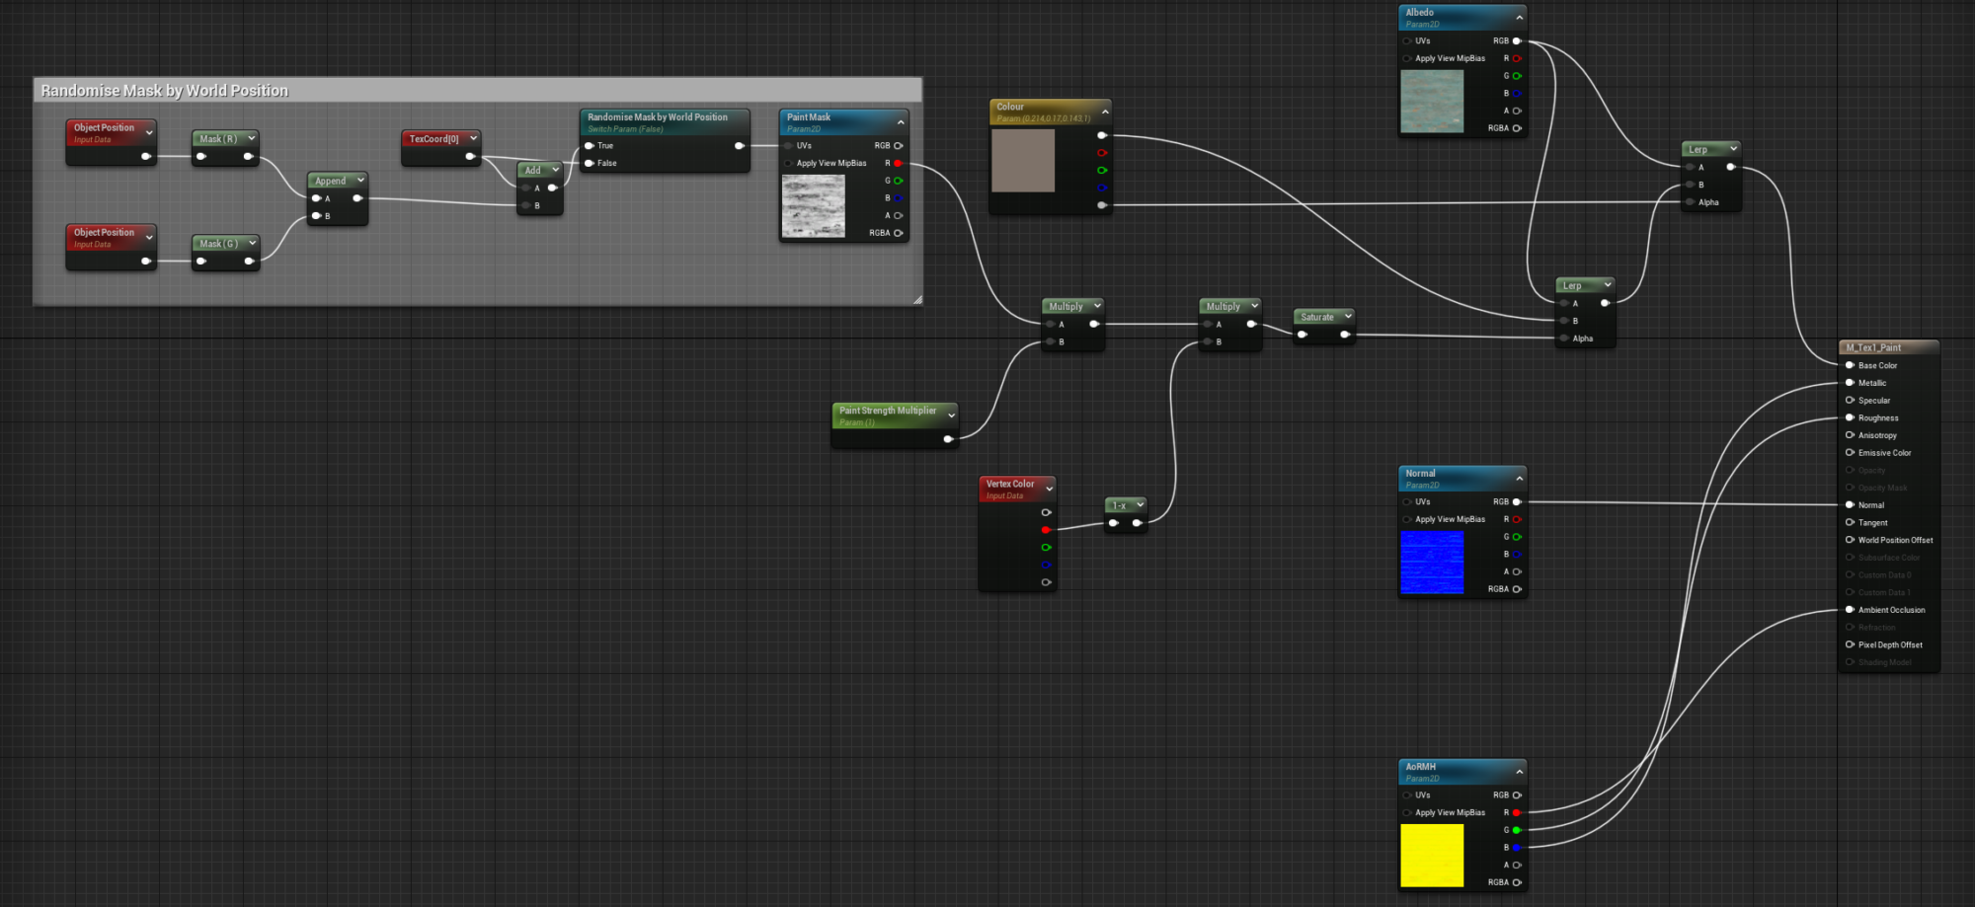Toggle Apply View MipBias on the Normal texture node

tap(1407, 518)
